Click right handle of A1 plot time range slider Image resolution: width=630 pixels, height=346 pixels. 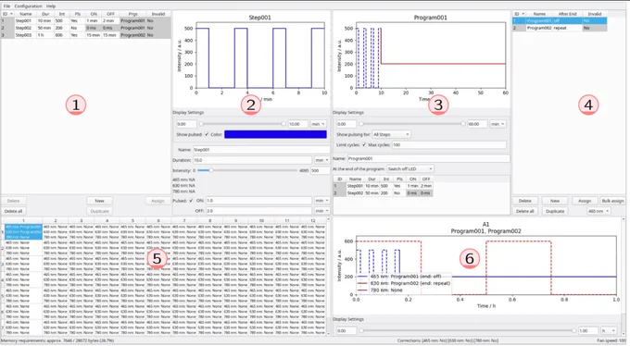point(573,331)
